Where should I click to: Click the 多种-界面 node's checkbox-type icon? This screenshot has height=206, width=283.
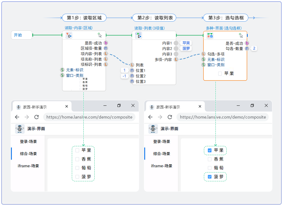[x=210, y=36]
